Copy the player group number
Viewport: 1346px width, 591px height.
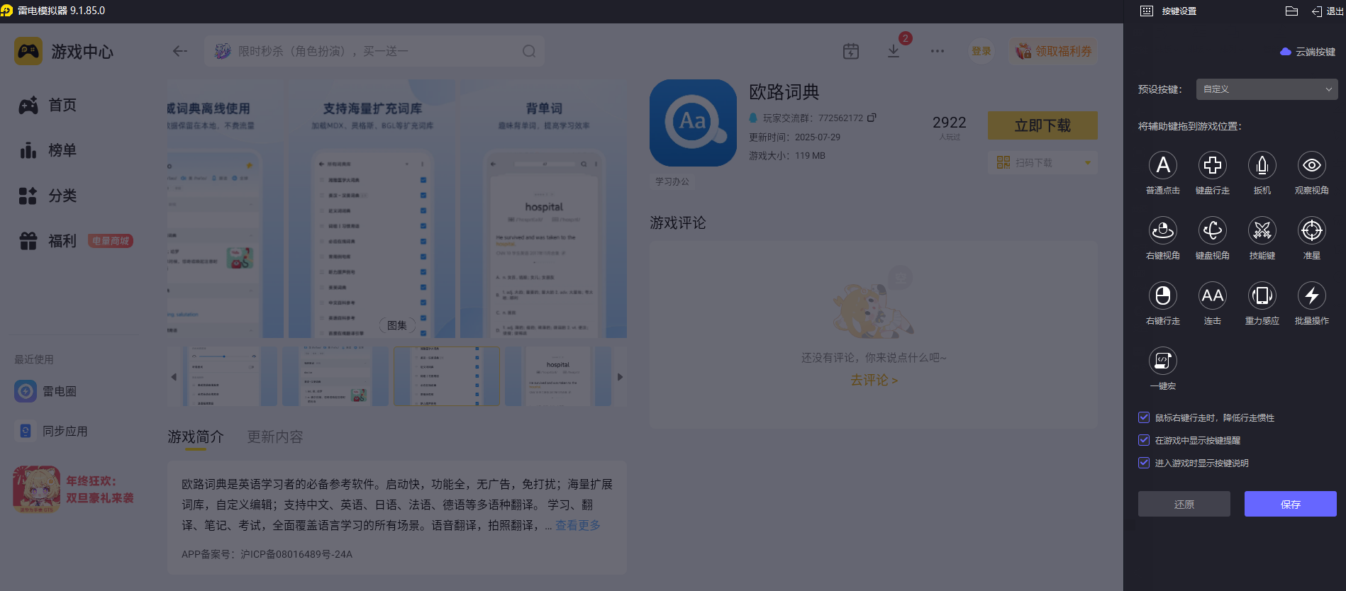(x=872, y=118)
